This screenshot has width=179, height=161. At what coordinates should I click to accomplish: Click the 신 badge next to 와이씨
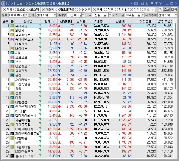pos(12,30)
